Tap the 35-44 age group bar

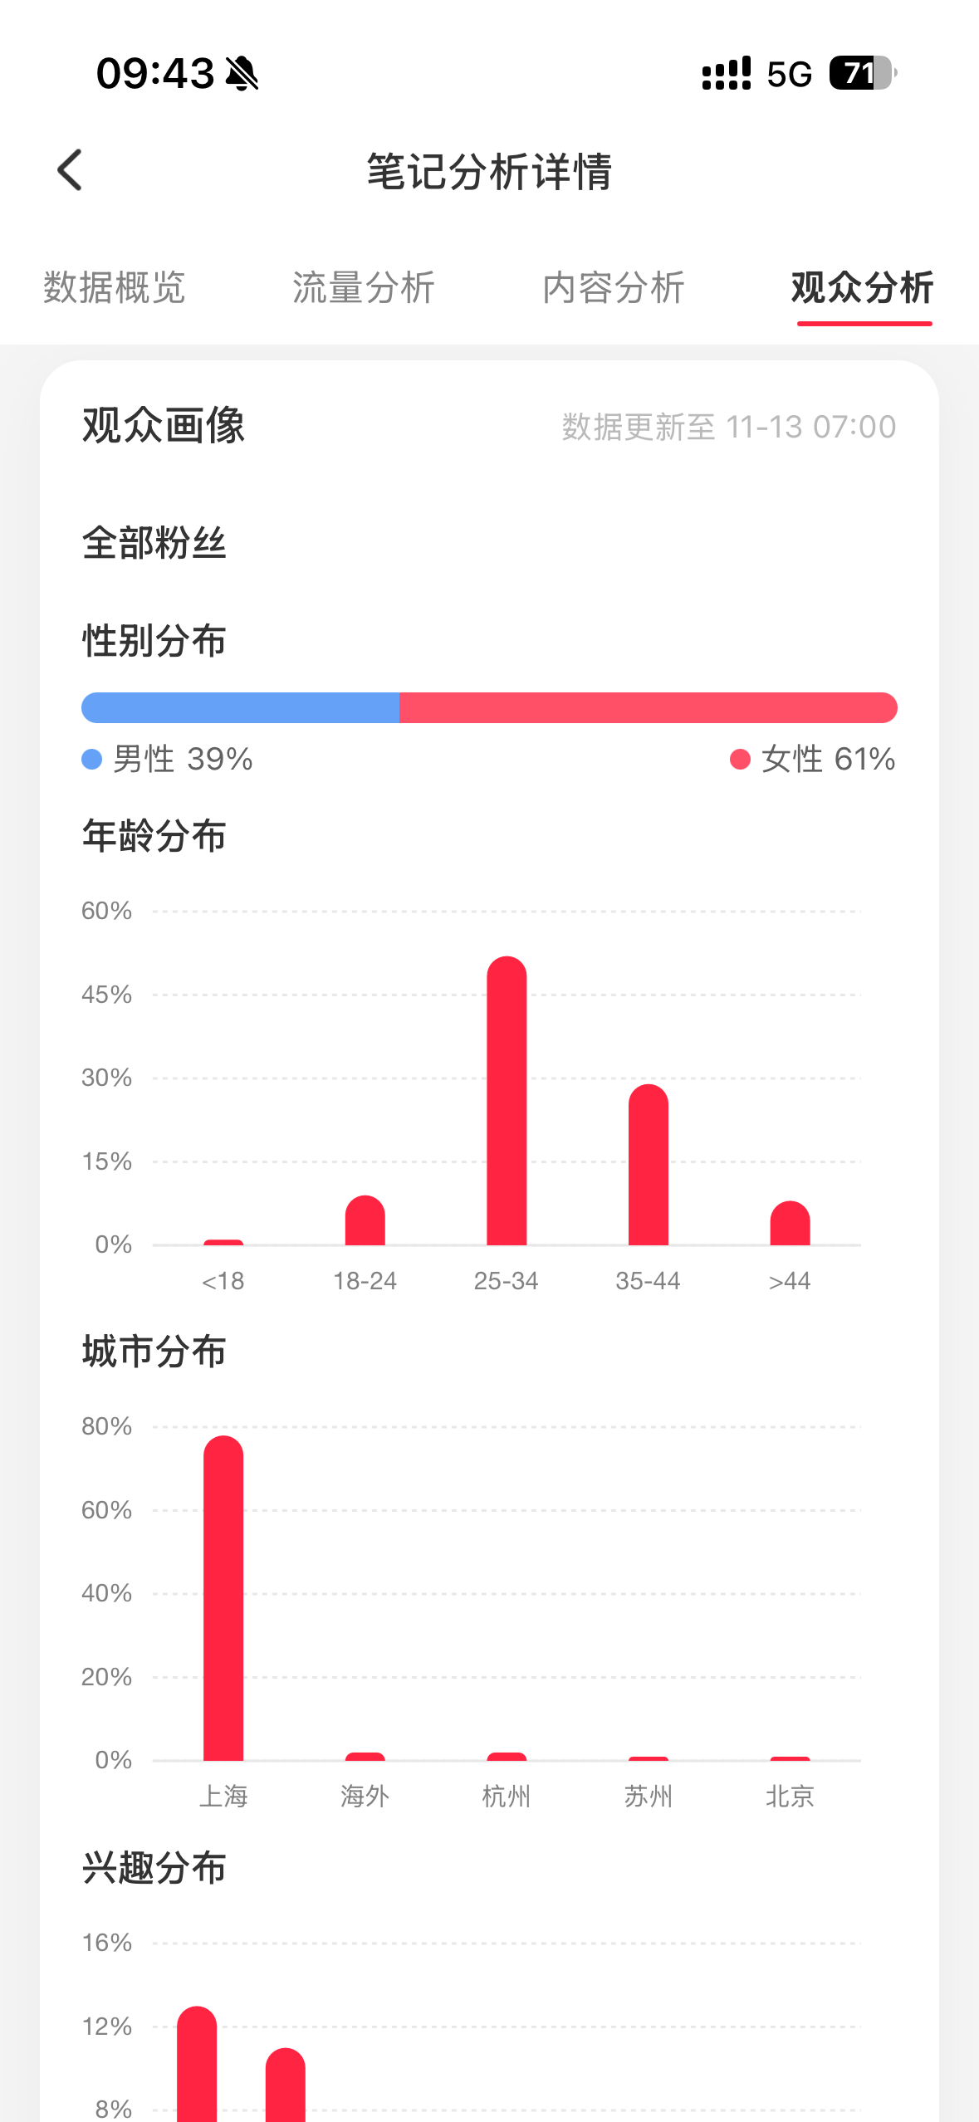pos(649,1165)
